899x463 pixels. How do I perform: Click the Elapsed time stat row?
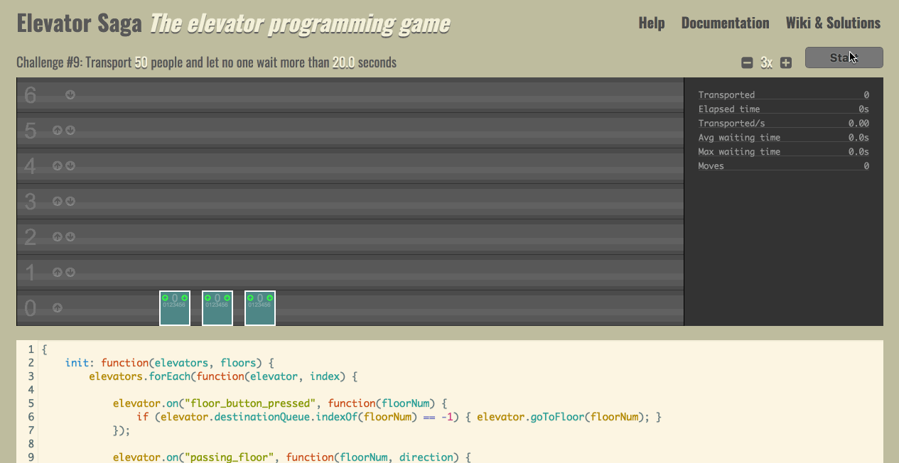[x=784, y=109]
